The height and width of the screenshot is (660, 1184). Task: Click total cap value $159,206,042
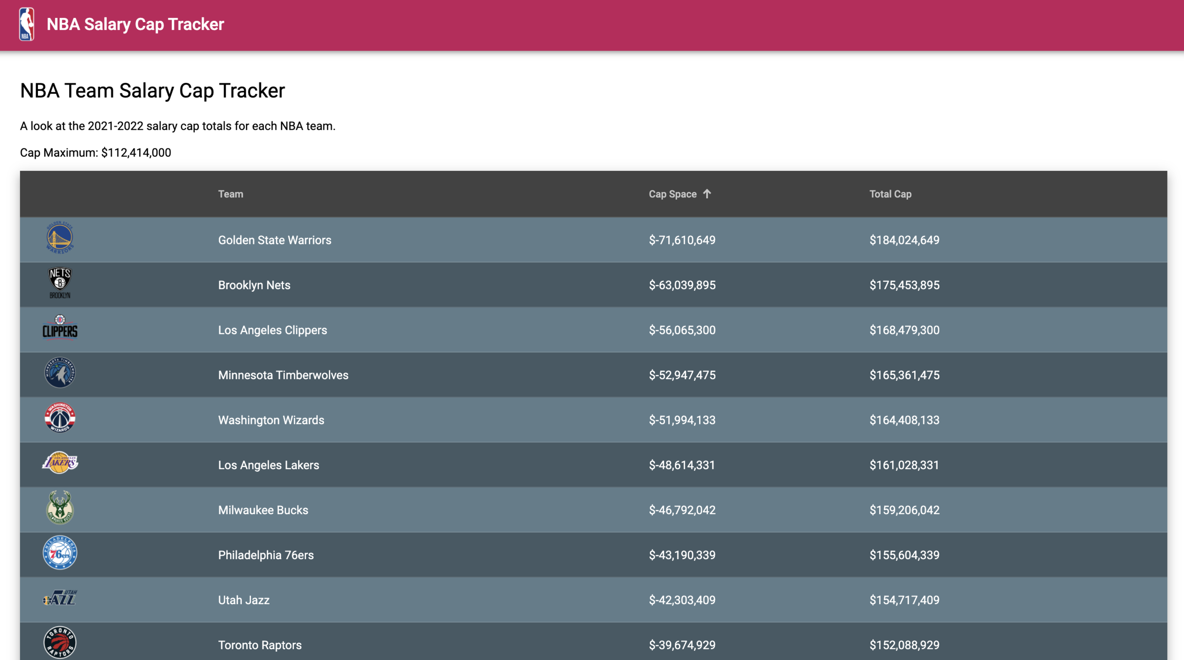pos(904,510)
